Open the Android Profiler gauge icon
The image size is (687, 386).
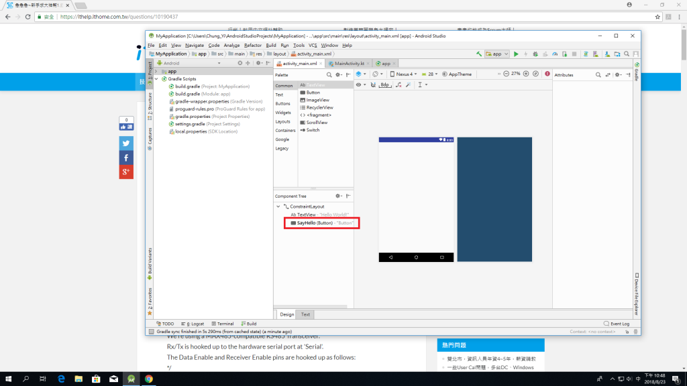tap(555, 54)
